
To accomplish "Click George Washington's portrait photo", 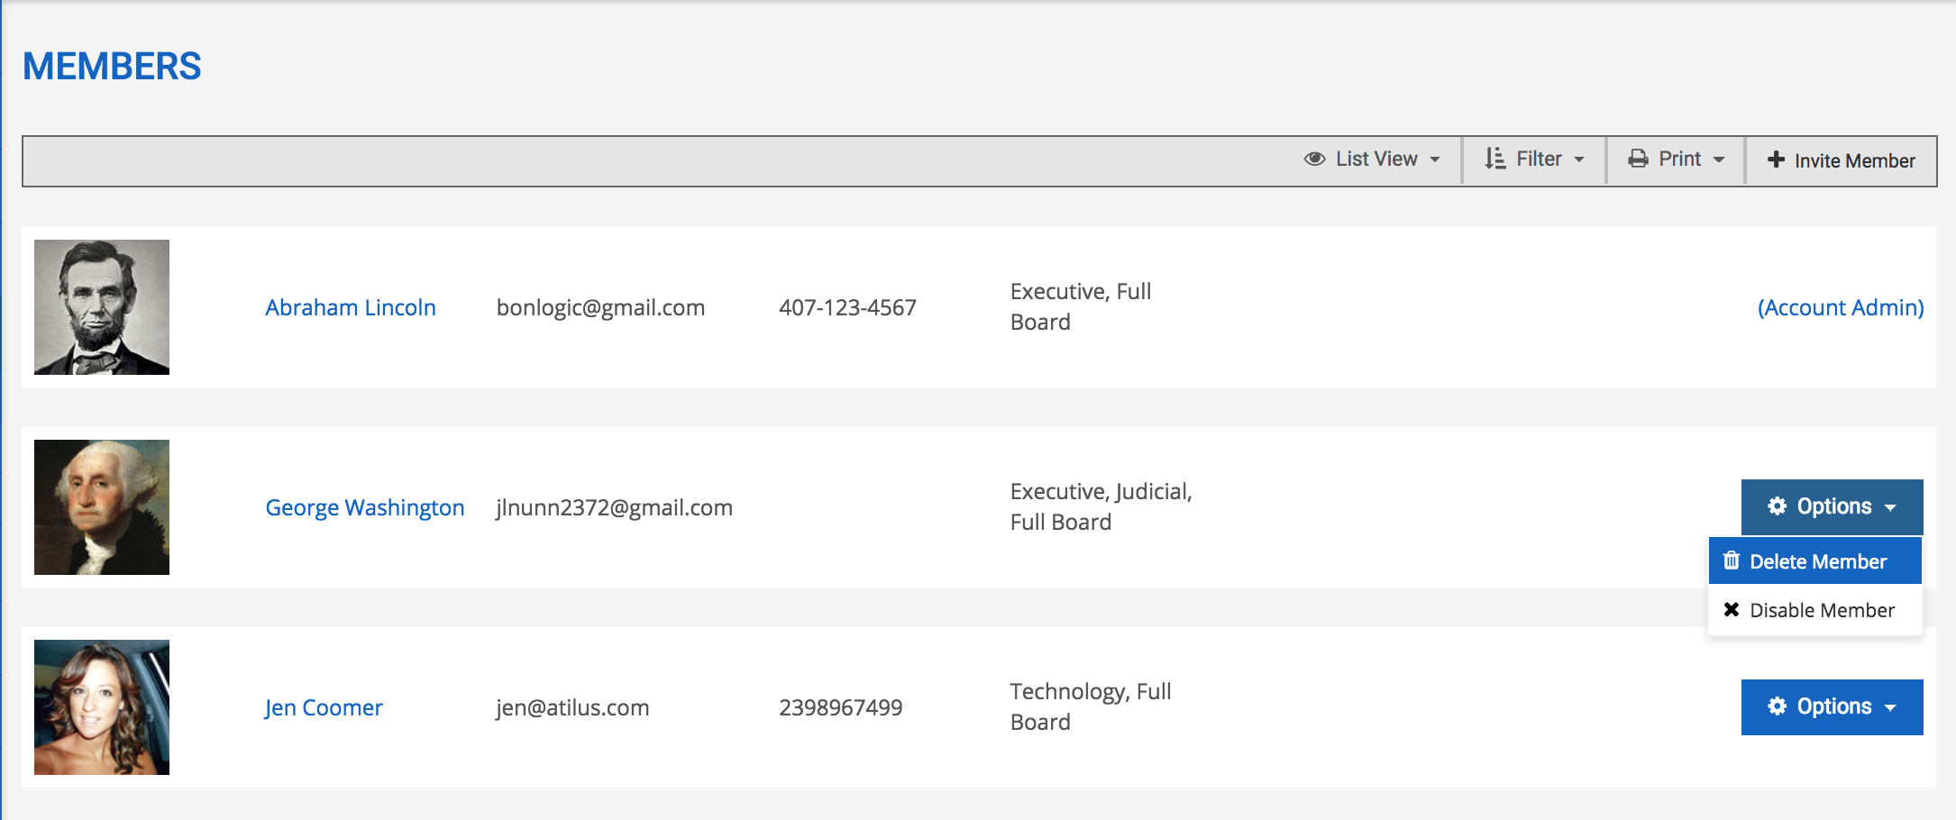I will pos(102,507).
